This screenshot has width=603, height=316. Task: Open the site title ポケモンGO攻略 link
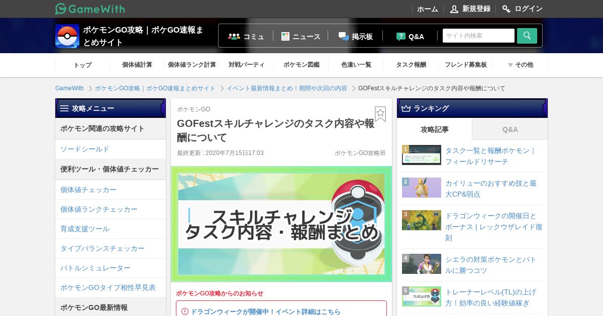143,36
